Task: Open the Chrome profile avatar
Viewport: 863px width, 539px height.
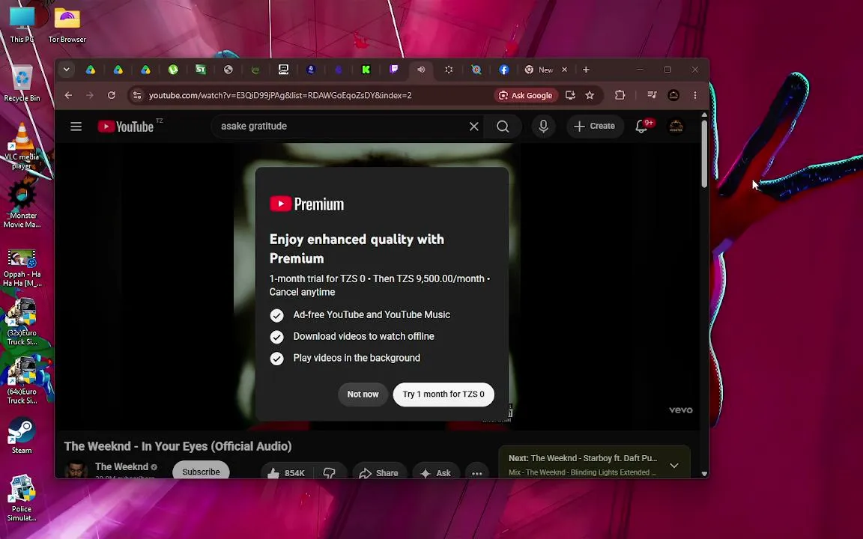Action: click(673, 95)
